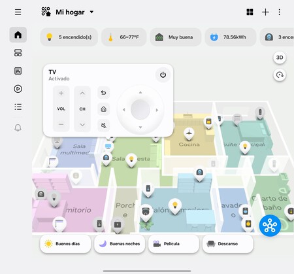This screenshot has height=274, width=294.
Task: Open the Muy buena air quality chip
Action: [176, 37]
